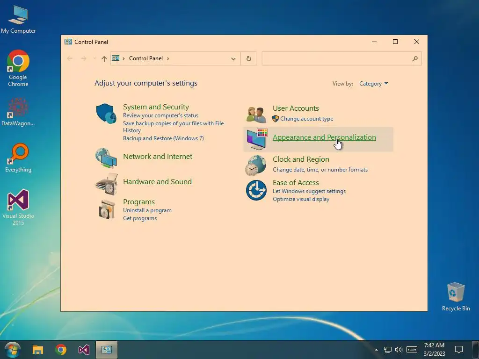
Task: Open the Programs disc box icon
Action: (x=107, y=210)
